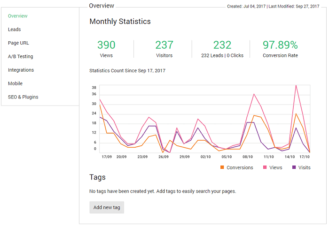Click the 232 leads count number
This screenshot has width=329, height=226.
point(222,45)
